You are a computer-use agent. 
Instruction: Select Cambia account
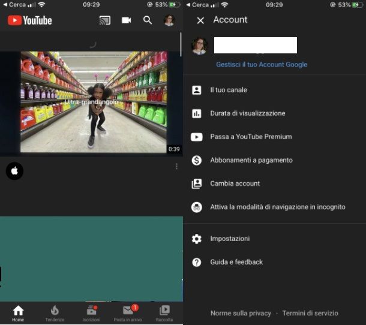click(x=275, y=183)
